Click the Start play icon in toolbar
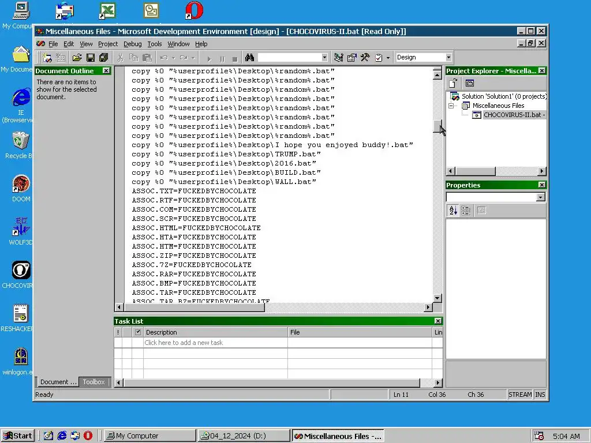Image resolution: width=591 pixels, height=443 pixels. pos(209,59)
